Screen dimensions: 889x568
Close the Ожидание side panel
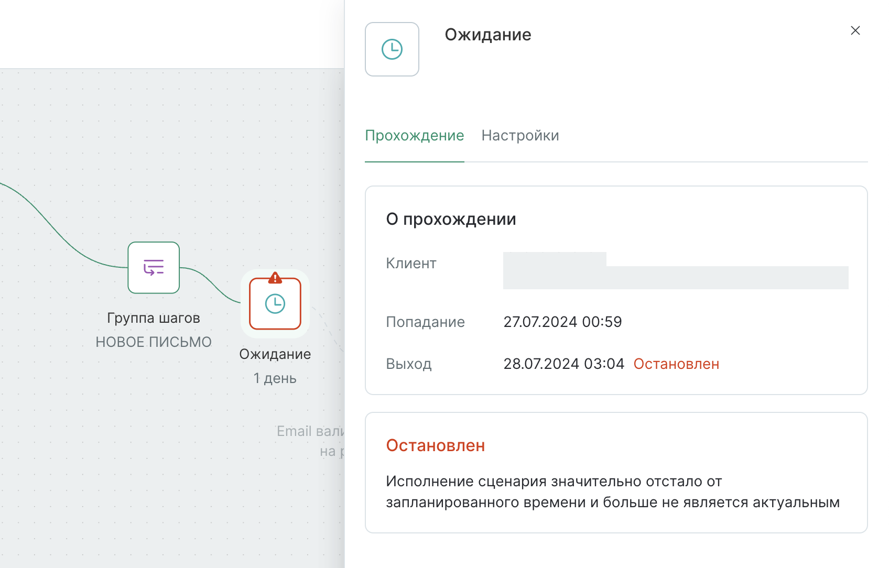[x=855, y=30]
